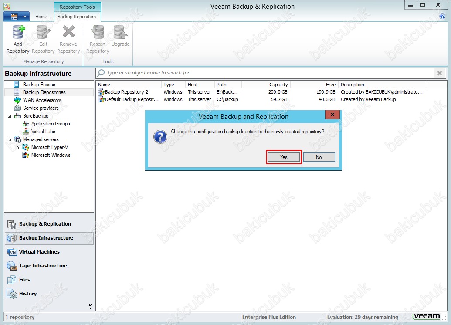Click the Tape Infrastructure icon
This screenshot has height=325, width=451.
tap(12, 266)
